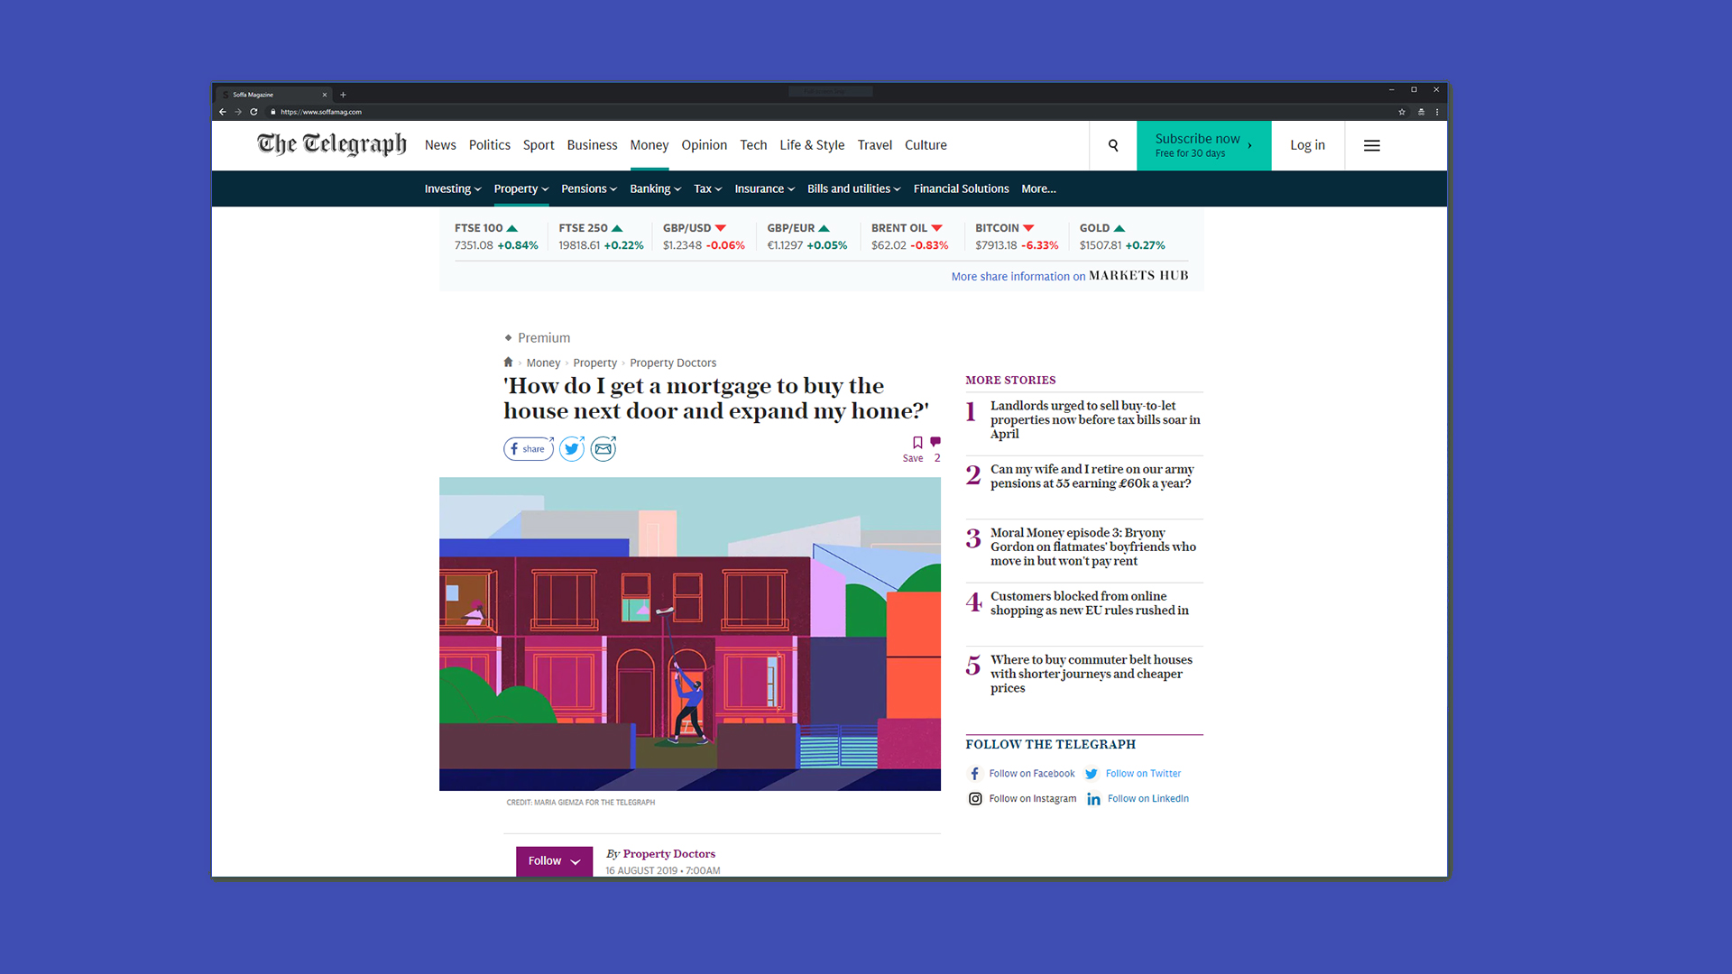Screen dimensions: 1732x974
Task: Open the Travel section
Action: tap(875, 144)
